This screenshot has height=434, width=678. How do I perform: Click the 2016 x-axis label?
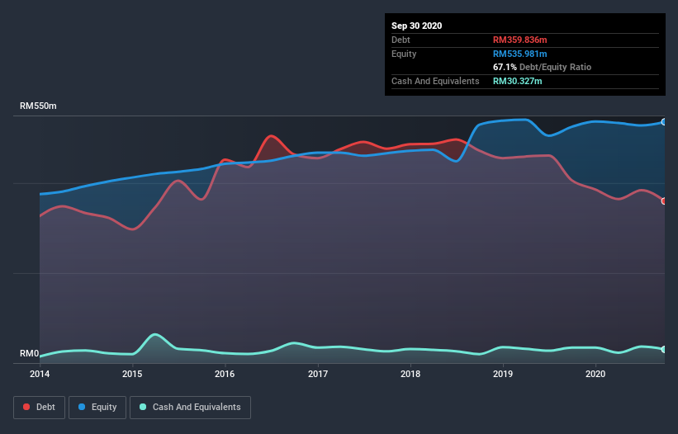pyautogui.click(x=225, y=374)
